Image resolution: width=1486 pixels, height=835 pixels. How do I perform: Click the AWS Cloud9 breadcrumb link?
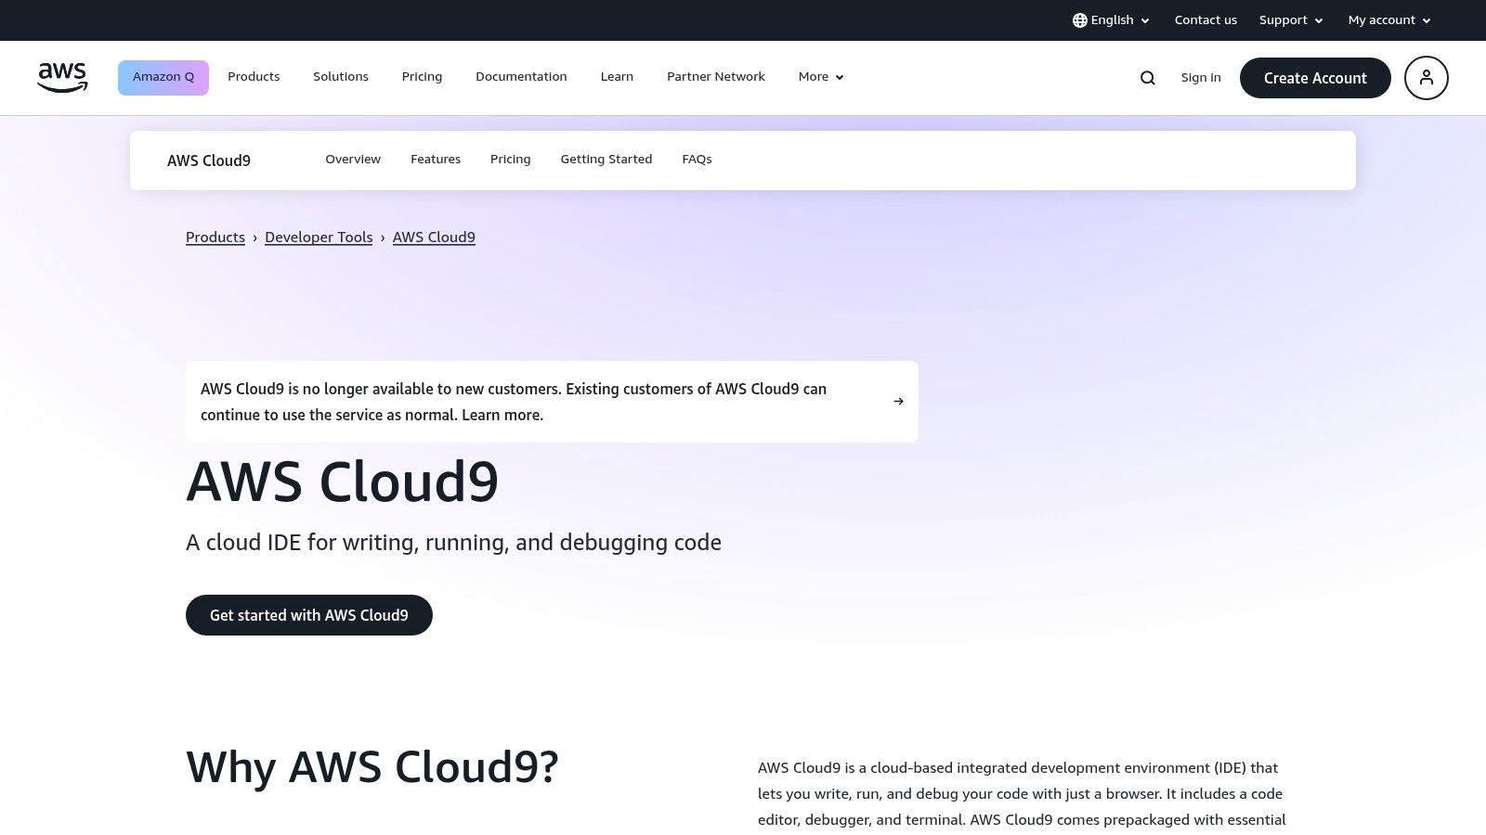(x=434, y=238)
